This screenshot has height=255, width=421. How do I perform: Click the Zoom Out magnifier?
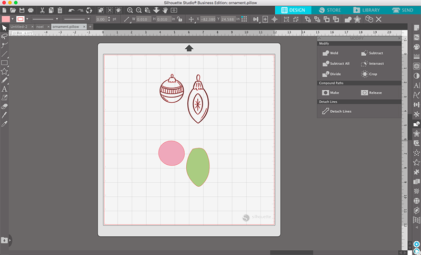(139, 10)
